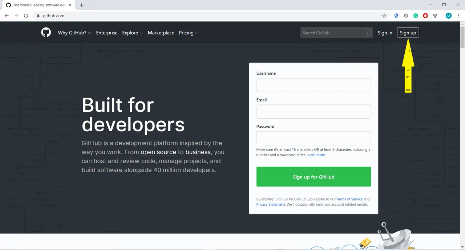Click the Username field label
Screen dimensions: 465x250
click(266, 73)
